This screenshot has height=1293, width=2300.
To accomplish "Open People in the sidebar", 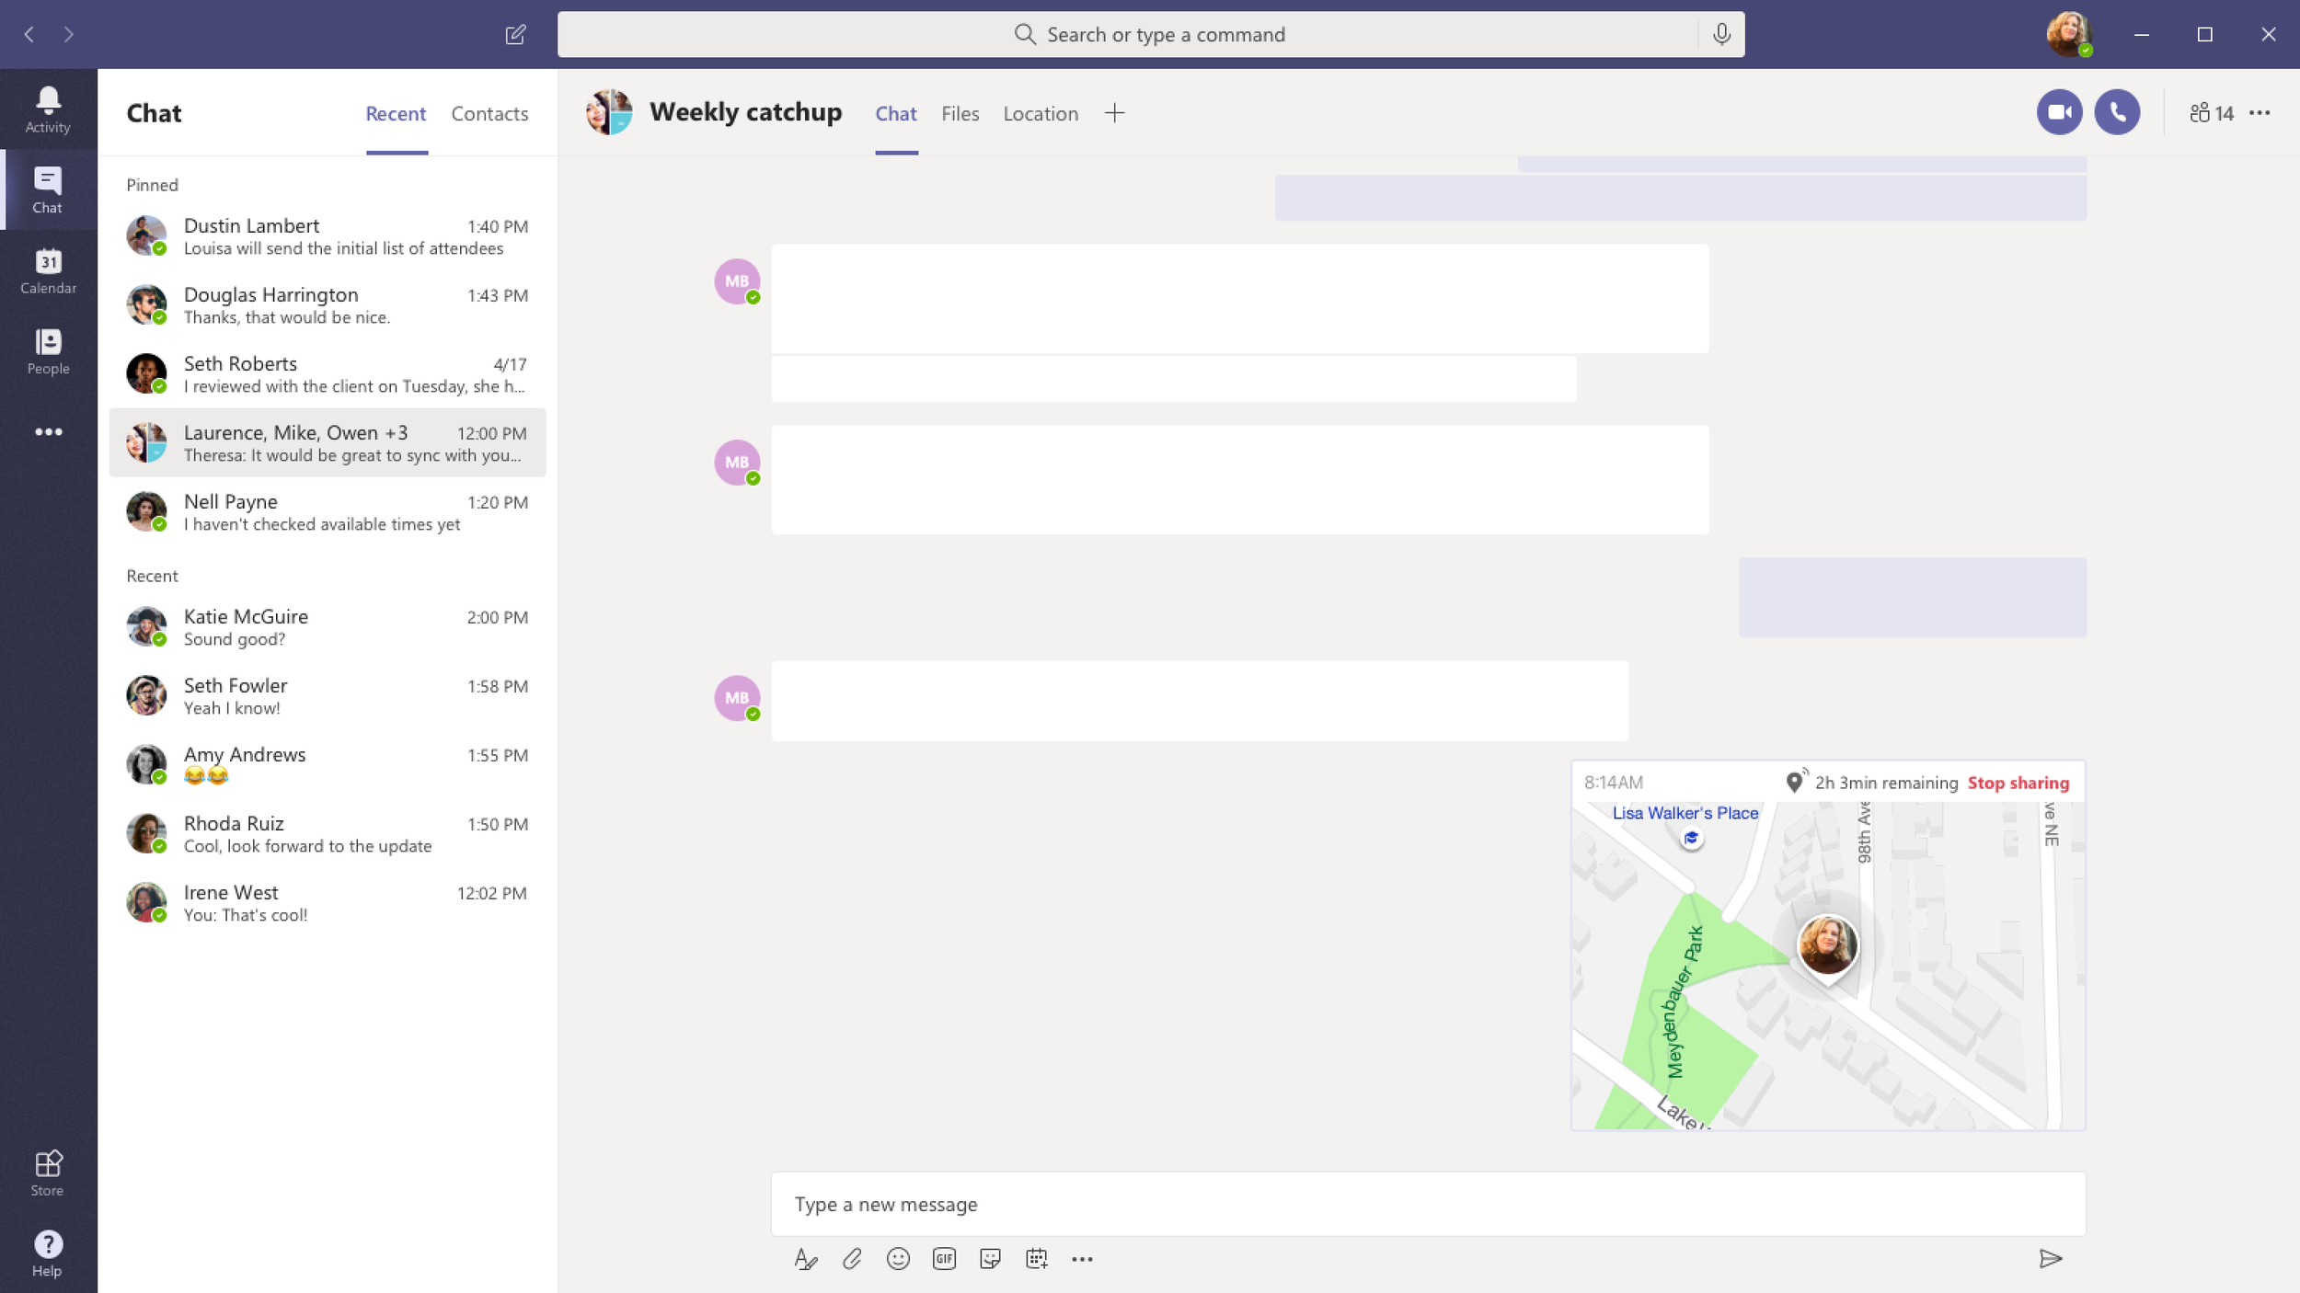I will tap(47, 352).
